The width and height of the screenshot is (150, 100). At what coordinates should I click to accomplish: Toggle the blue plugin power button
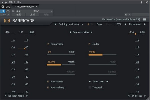click(x=3, y=11)
